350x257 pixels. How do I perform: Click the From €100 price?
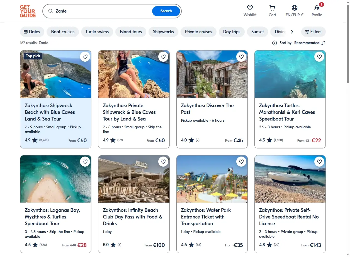coord(155,245)
